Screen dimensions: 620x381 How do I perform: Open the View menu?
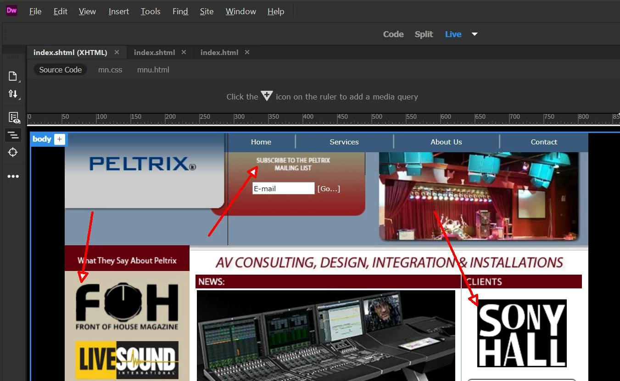click(x=87, y=11)
